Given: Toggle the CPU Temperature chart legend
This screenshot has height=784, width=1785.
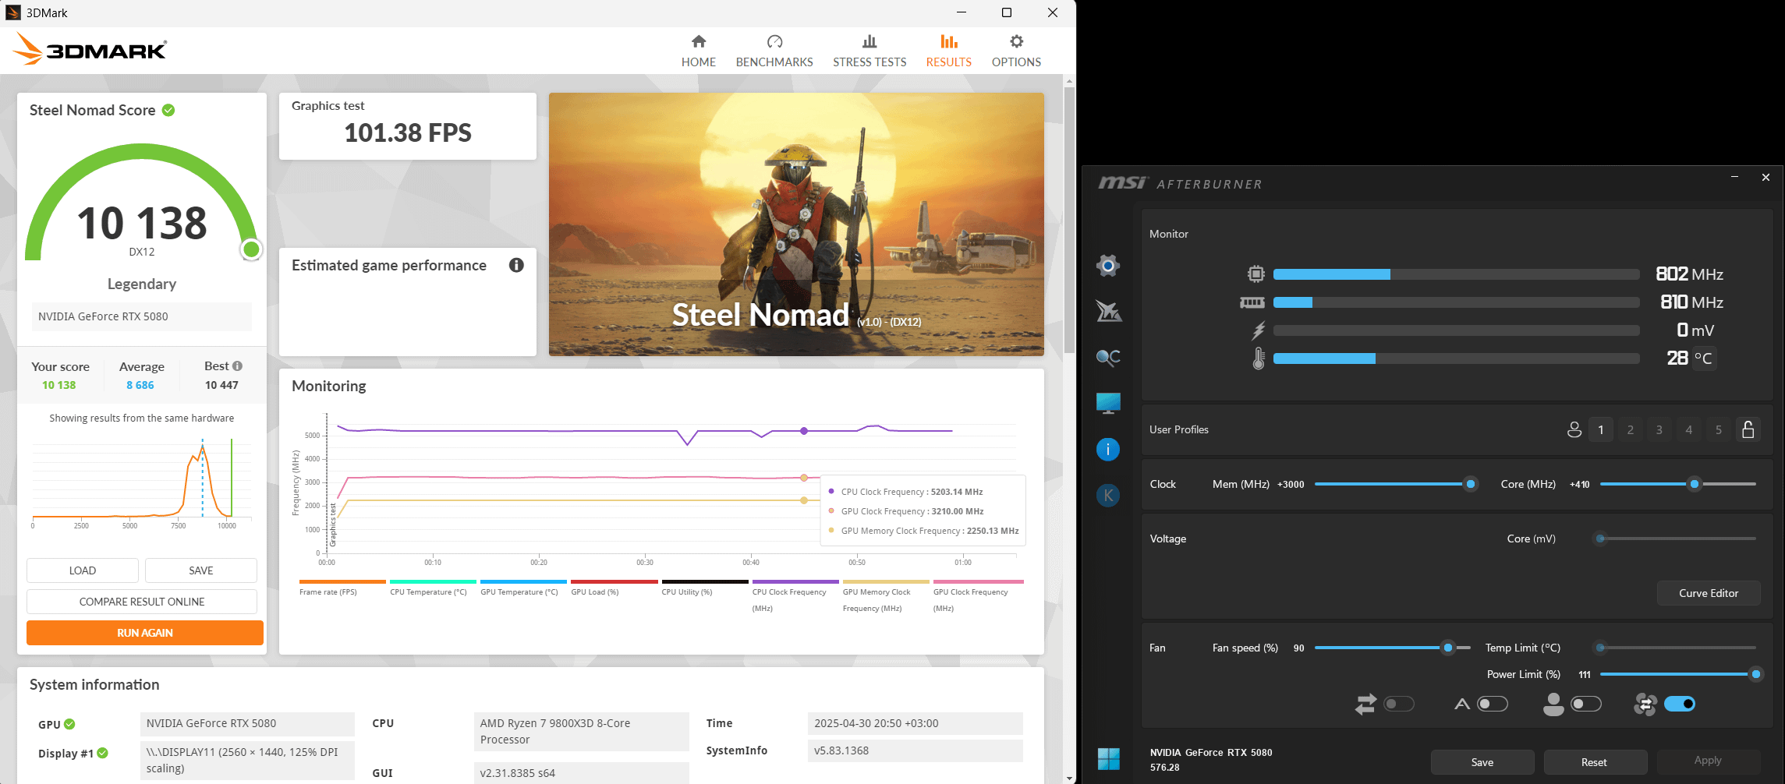Looking at the screenshot, I should click(433, 588).
